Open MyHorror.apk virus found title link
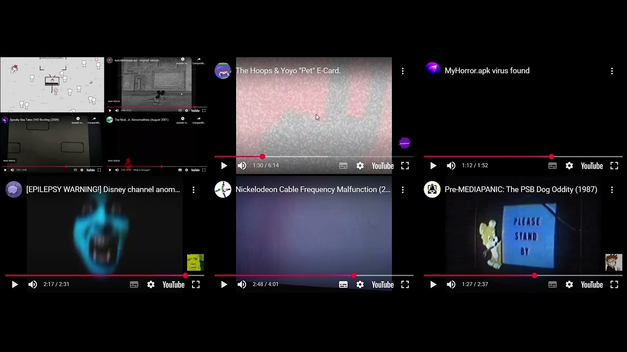The height and width of the screenshot is (352, 627). point(487,71)
